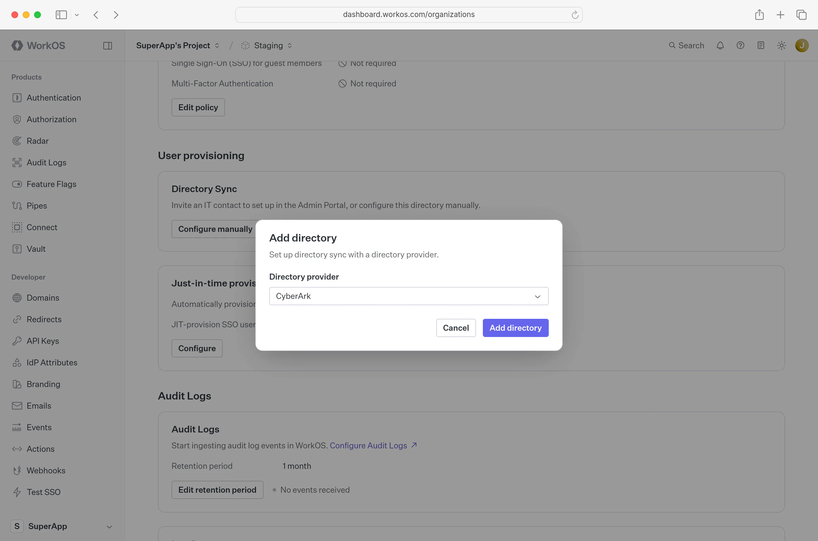This screenshot has height=541, width=818.
Task: Toggle light theme sun icon
Action: click(x=781, y=45)
